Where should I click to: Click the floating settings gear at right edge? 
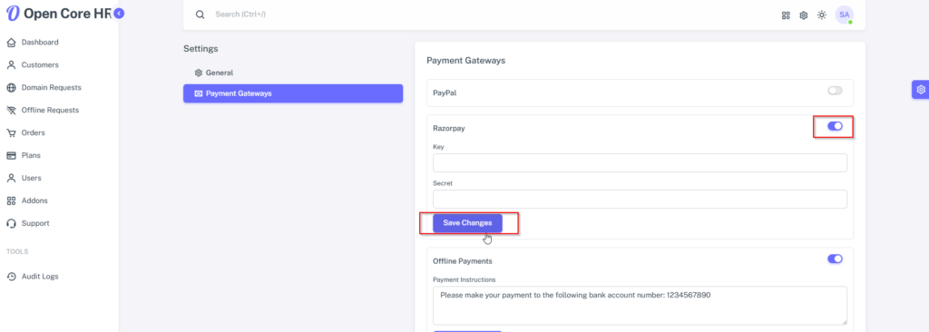click(920, 90)
